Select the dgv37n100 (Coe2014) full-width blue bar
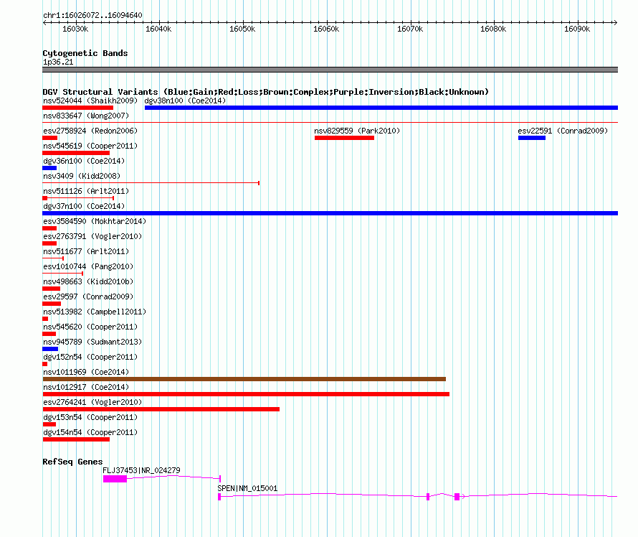 (330, 213)
